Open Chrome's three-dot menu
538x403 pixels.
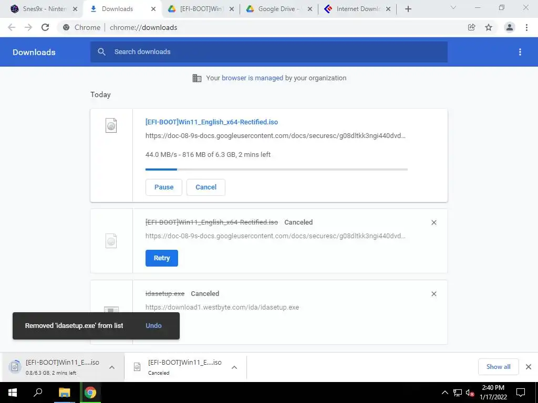(x=526, y=27)
